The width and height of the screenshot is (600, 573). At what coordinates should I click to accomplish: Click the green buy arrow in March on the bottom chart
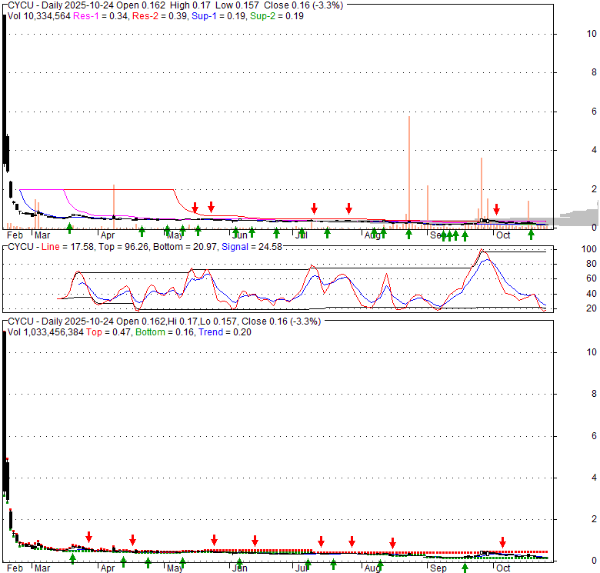pos(73,559)
